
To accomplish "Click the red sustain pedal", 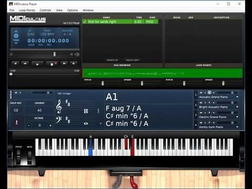I will 134,182.
